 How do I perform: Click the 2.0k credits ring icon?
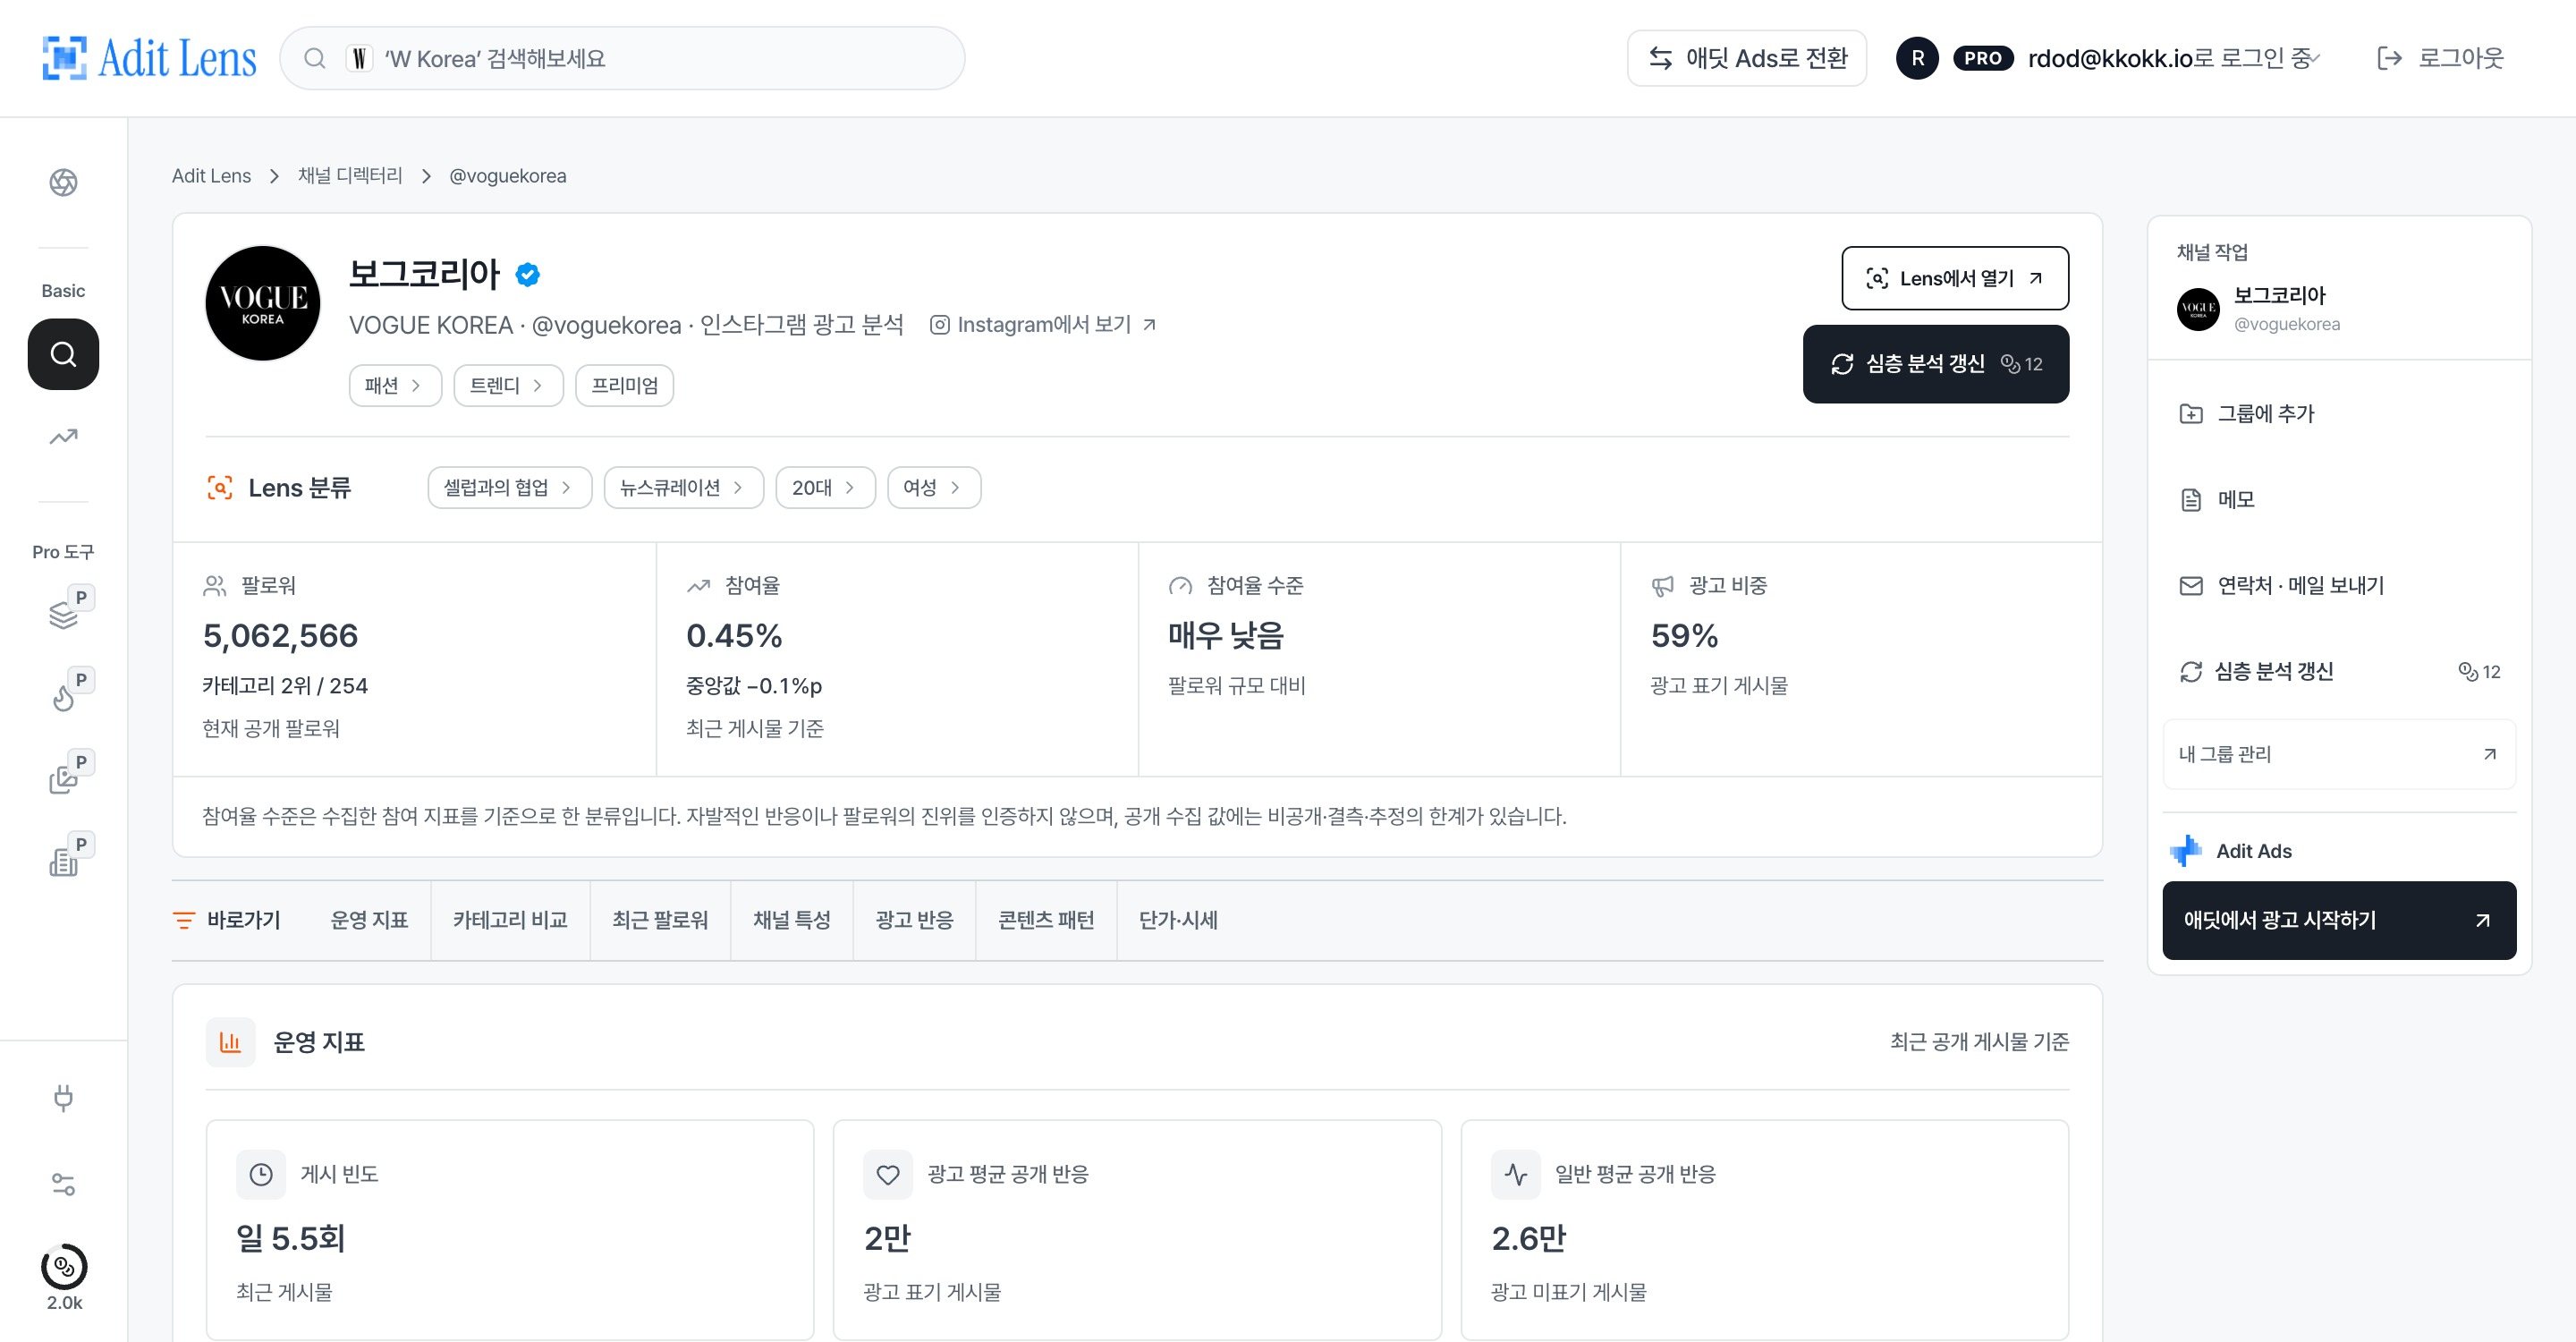point(64,1267)
